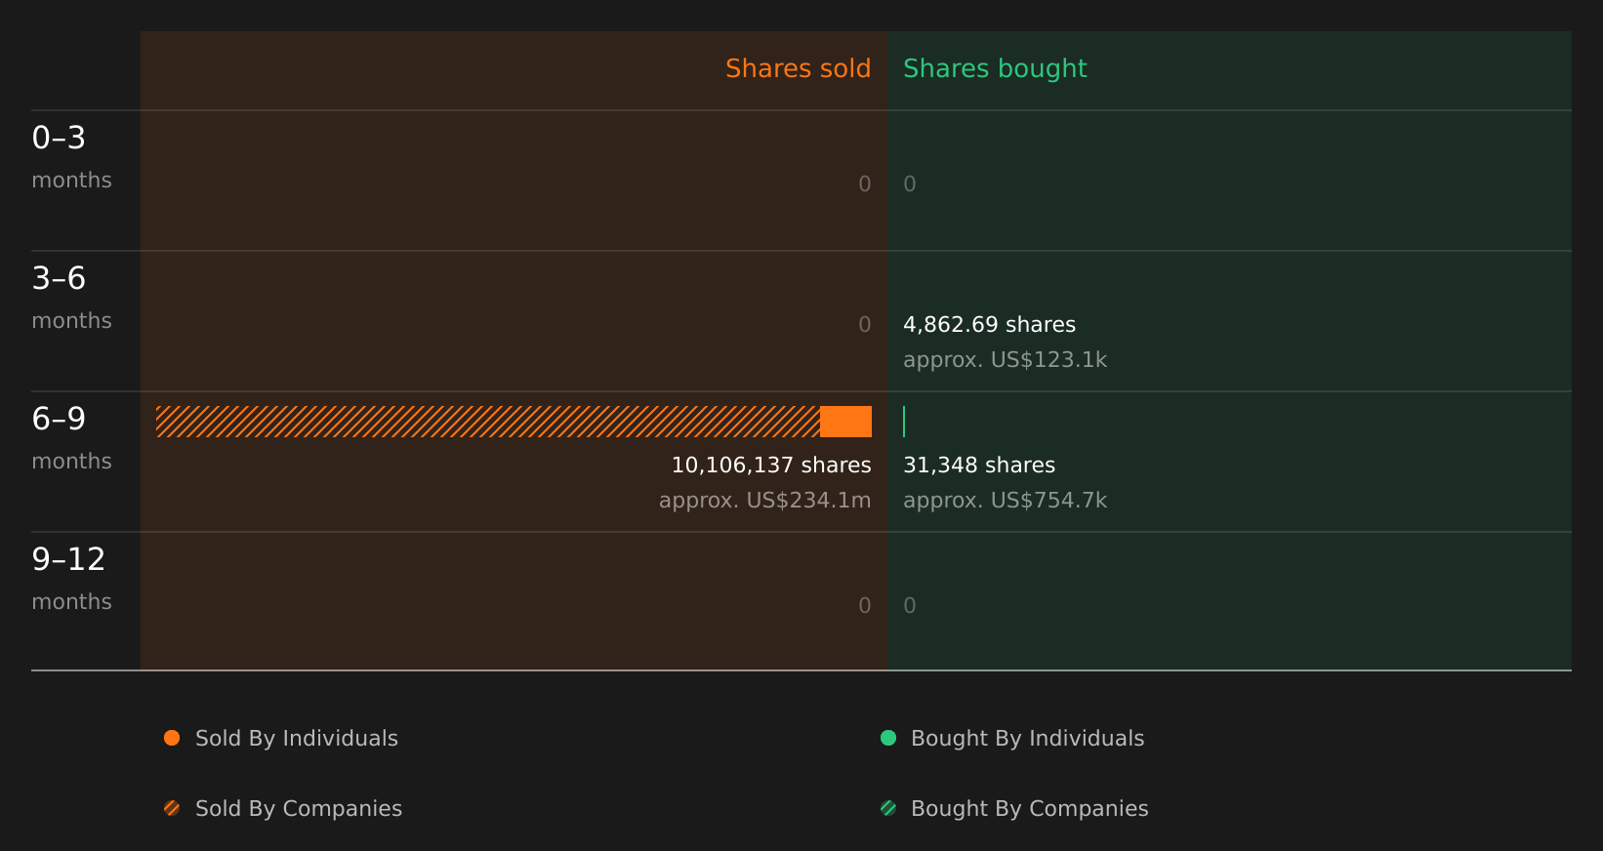Click the 31,348 shares value
Viewport: 1603px width, 851px height.
click(x=979, y=466)
